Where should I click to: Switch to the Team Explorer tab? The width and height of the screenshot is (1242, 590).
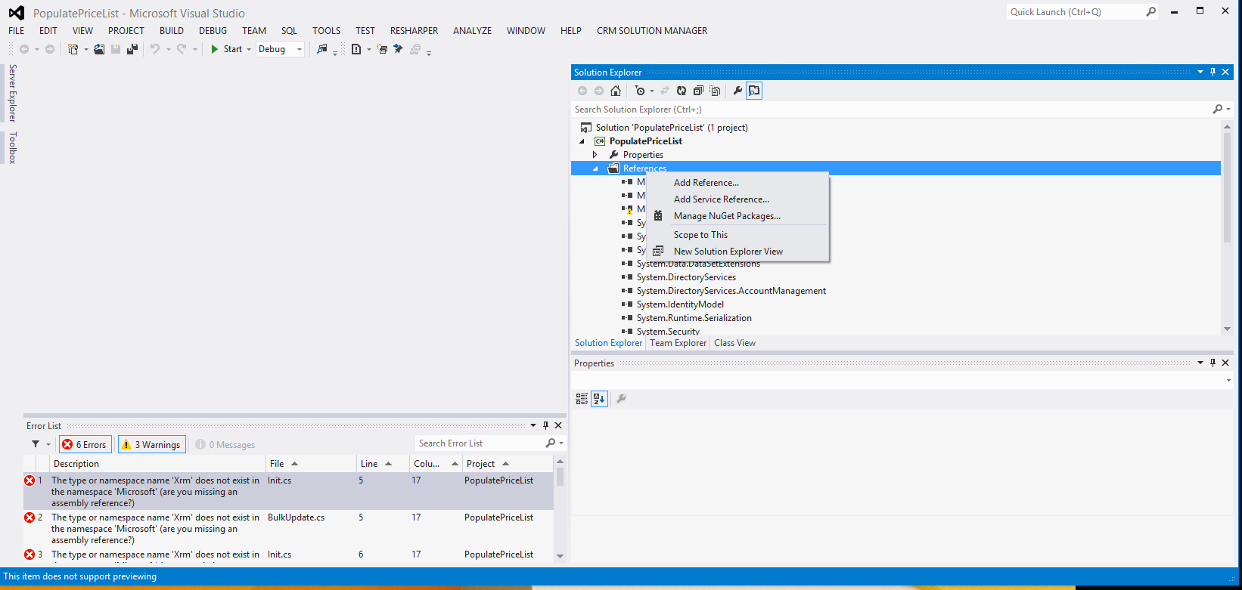point(678,343)
